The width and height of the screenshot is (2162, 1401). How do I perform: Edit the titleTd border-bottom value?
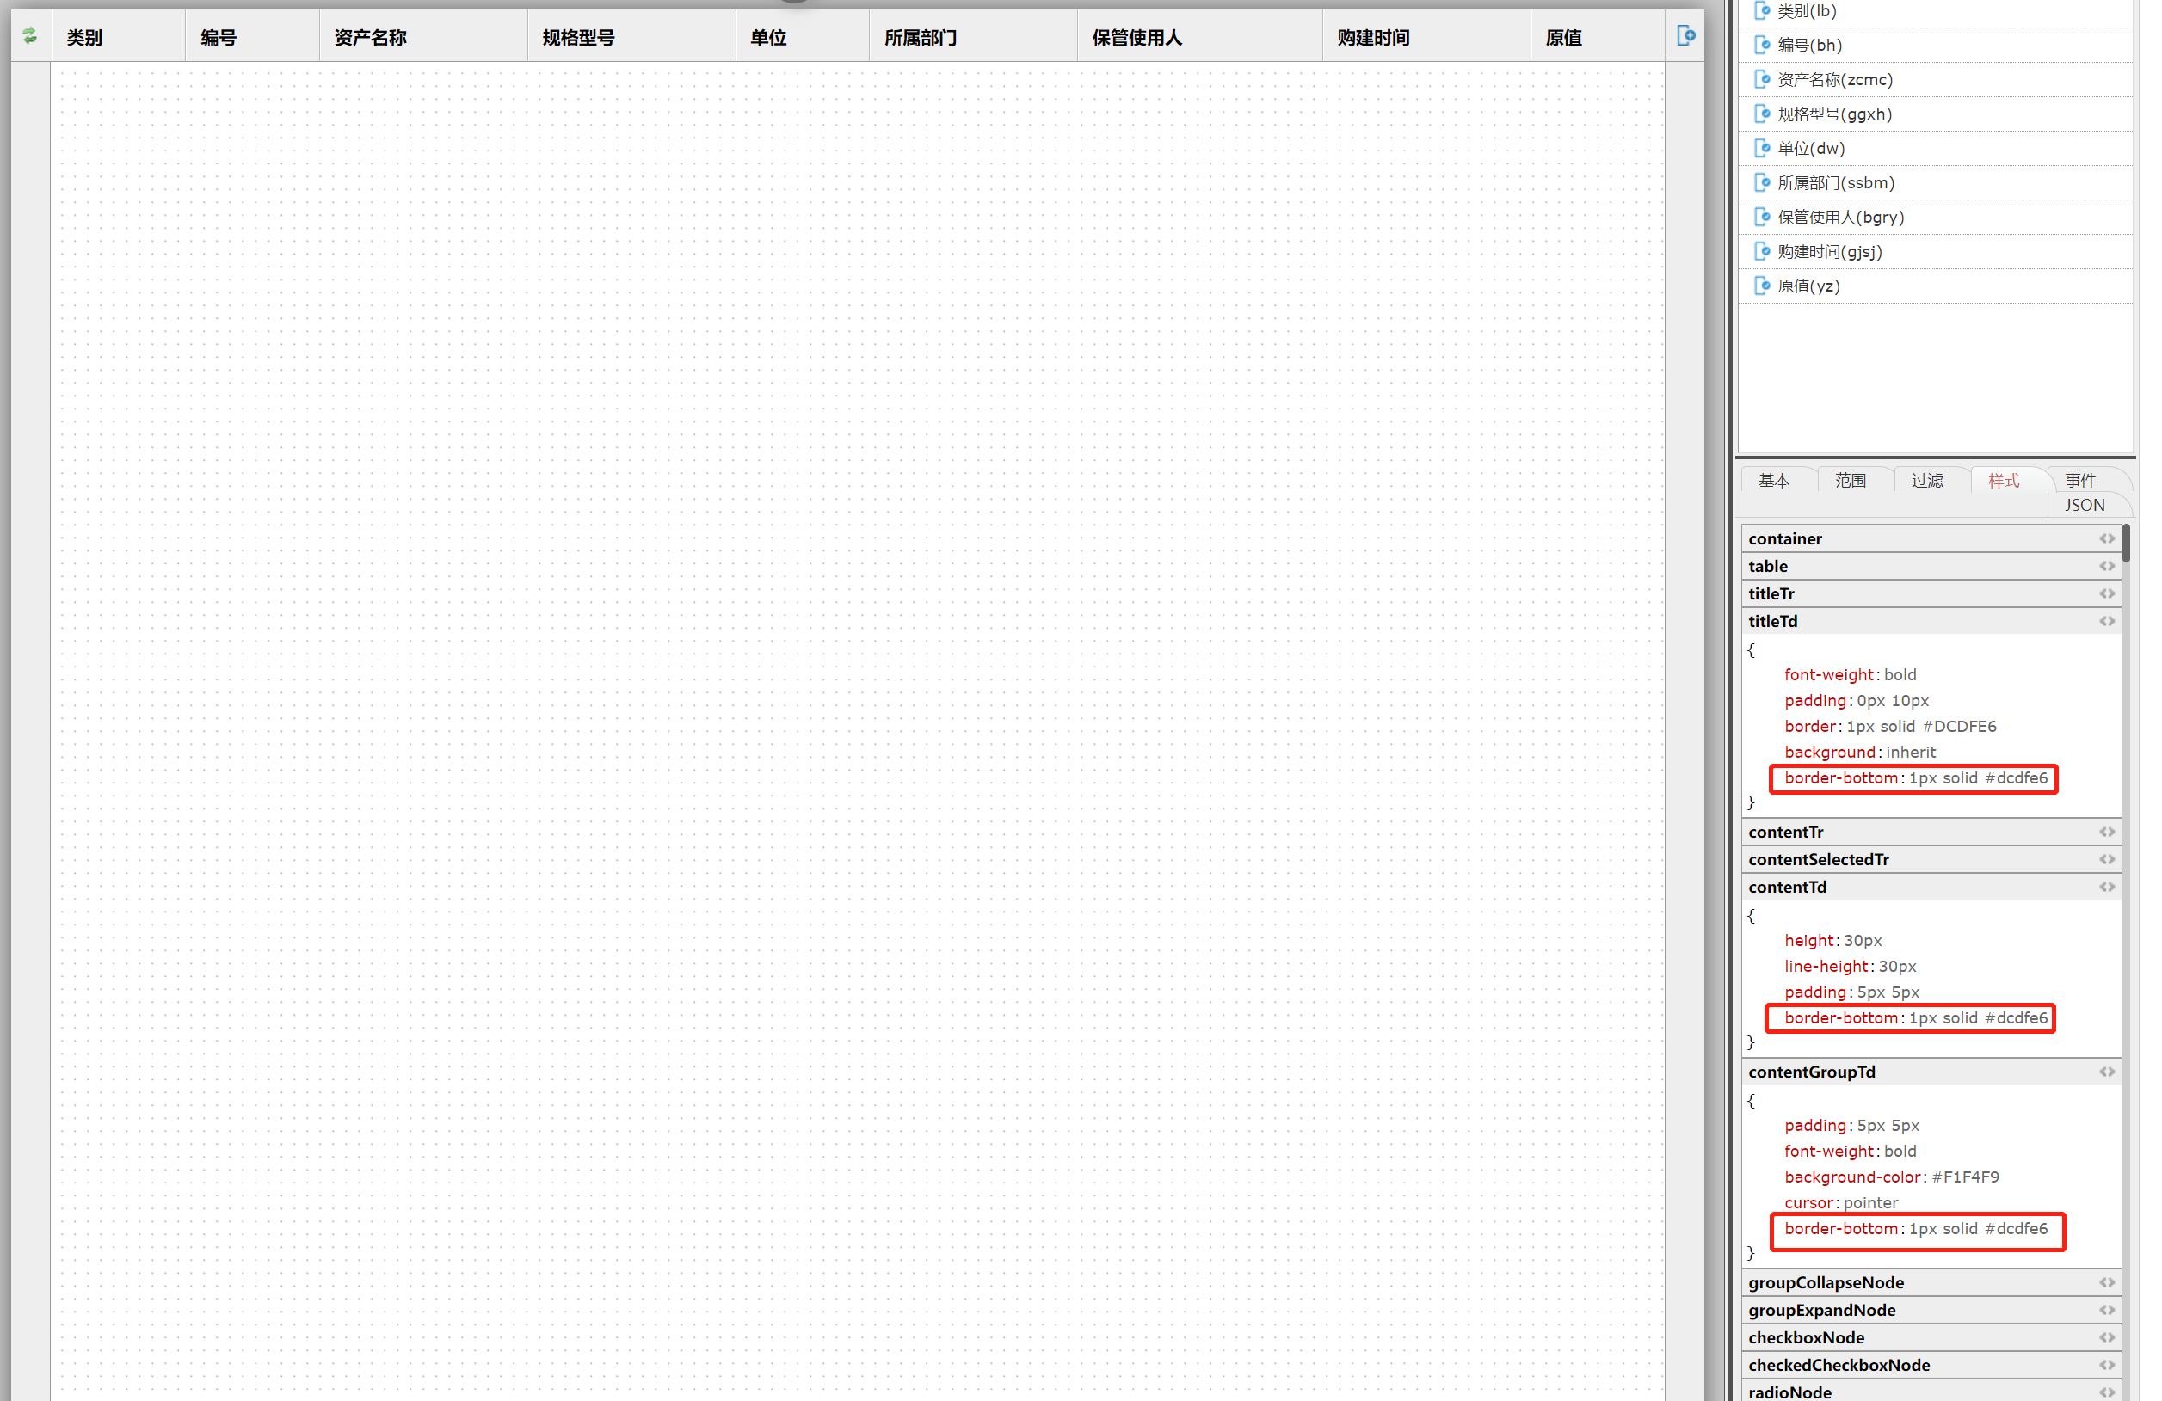pos(1978,778)
